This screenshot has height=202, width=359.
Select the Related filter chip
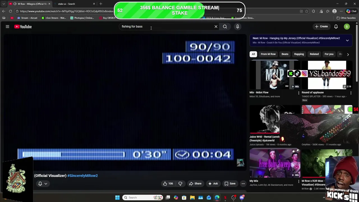point(314,54)
